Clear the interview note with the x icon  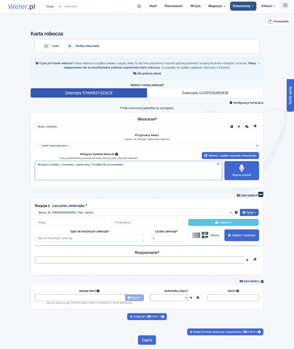[218, 164]
